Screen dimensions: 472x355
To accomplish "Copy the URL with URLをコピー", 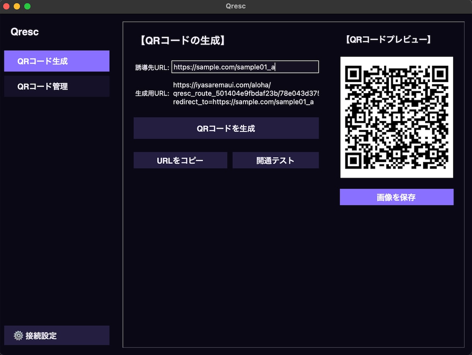I will coord(180,160).
